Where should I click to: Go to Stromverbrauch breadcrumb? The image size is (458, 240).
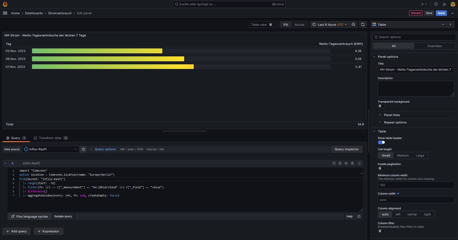[60, 13]
